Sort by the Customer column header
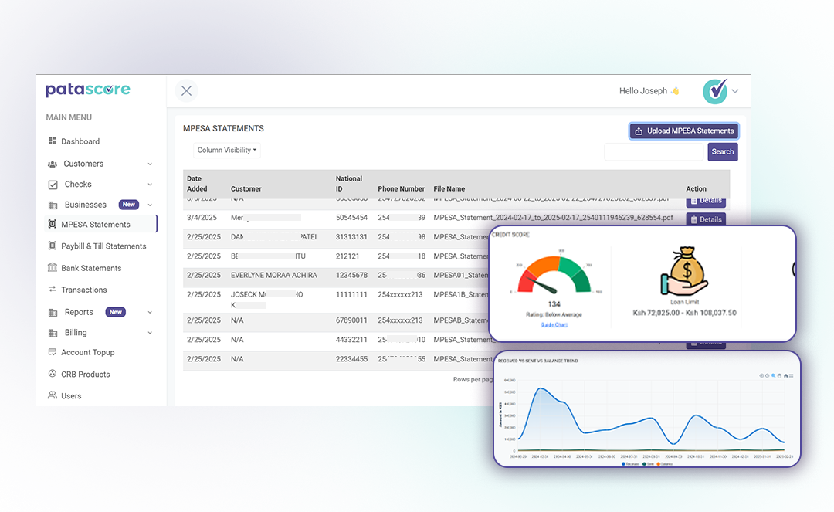The height and width of the screenshot is (512, 834). 246,188
